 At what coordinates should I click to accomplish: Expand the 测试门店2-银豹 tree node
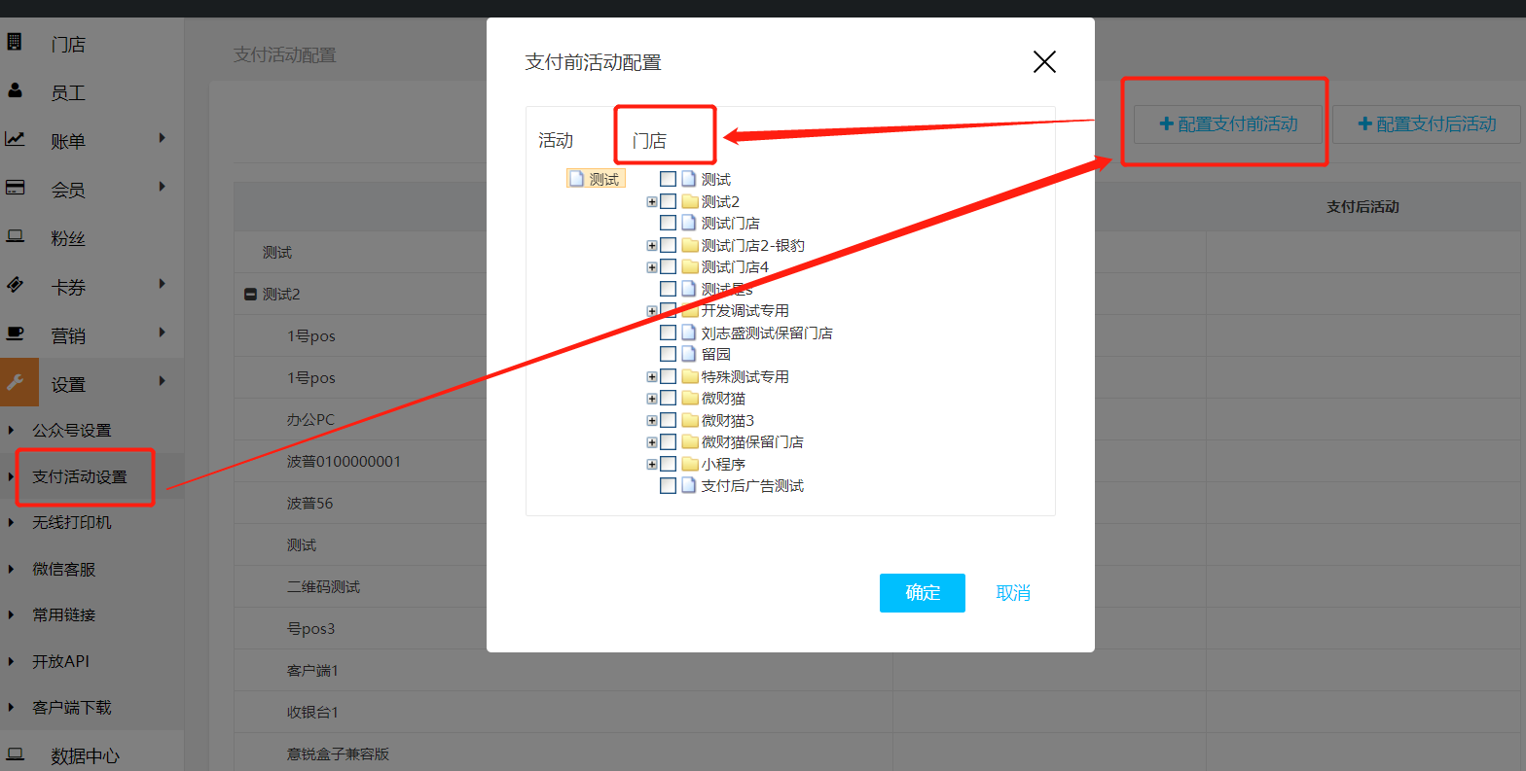click(652, 246)
